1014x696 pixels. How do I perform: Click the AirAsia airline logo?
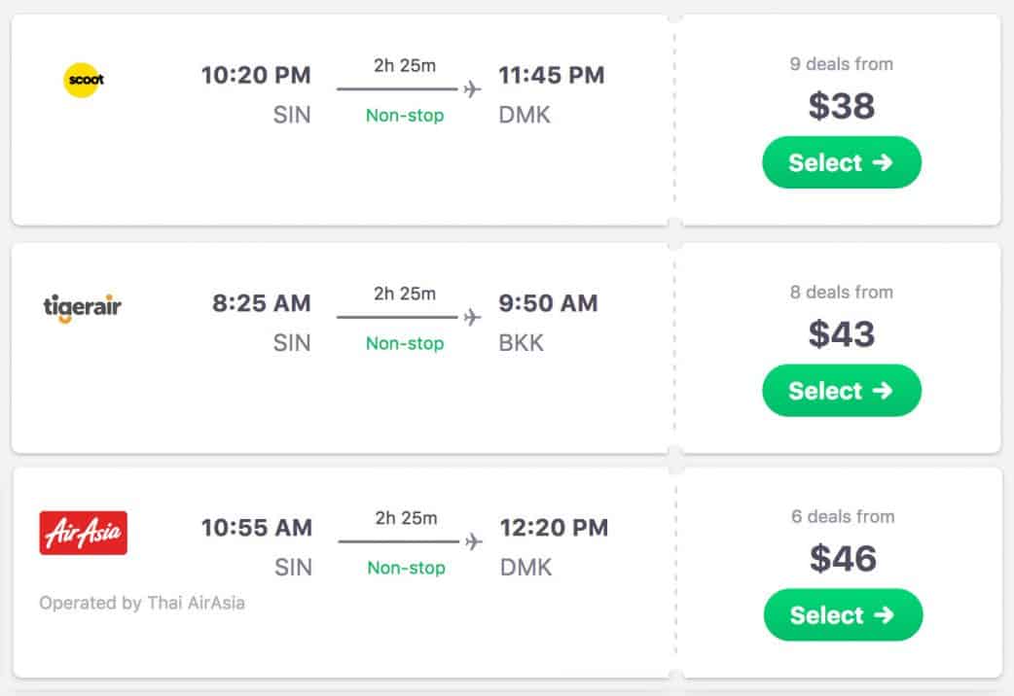coord(83,533)
